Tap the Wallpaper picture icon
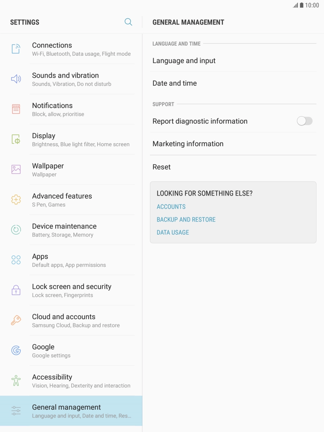324x432 pixels. coord(16,170)
